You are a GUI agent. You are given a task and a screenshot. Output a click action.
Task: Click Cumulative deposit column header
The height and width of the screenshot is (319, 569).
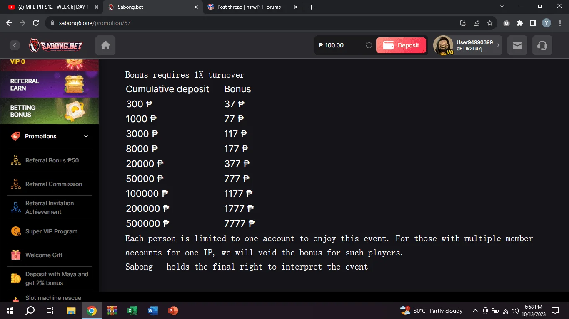[x=167, y=89]
